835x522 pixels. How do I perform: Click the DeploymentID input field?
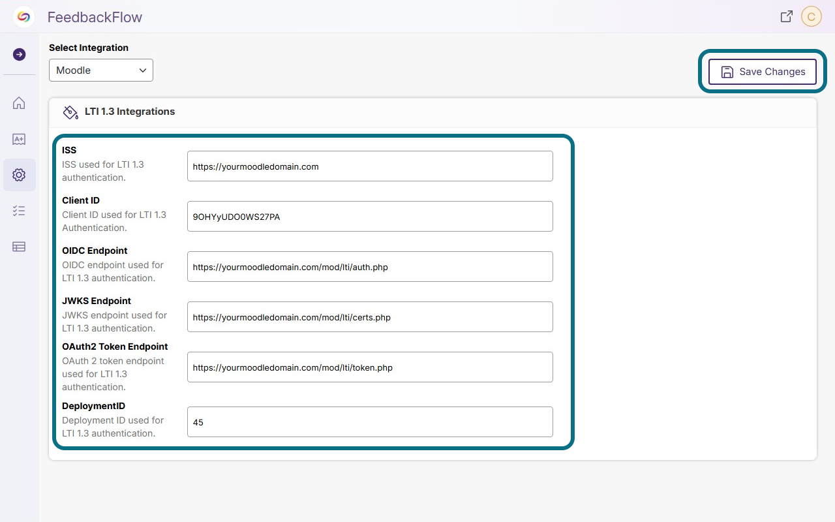370,422
